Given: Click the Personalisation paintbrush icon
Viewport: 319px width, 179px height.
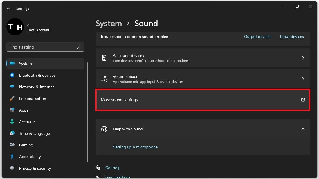Looking at the screenshot, I should (12, 99).
